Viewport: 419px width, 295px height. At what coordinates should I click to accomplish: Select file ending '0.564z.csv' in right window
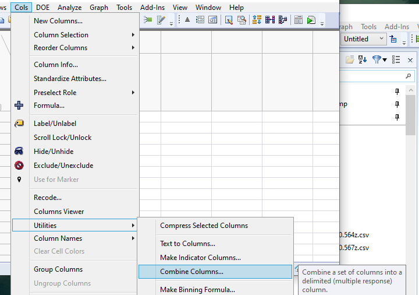354,235
